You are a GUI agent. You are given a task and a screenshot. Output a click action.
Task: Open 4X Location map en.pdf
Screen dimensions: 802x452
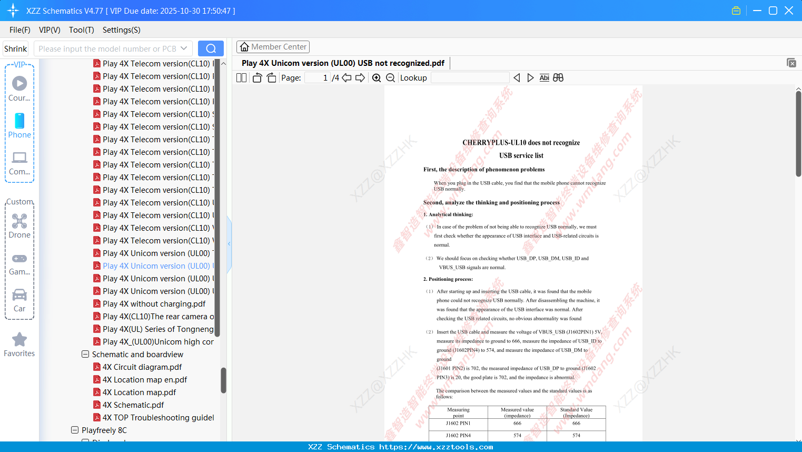pos(145,380)
